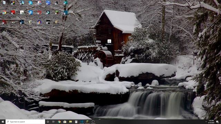This screenshot has height=124, width=221.
Task: Launch Chrome from the taskbar
Action: pyautogui.click(x=59, y=122)
